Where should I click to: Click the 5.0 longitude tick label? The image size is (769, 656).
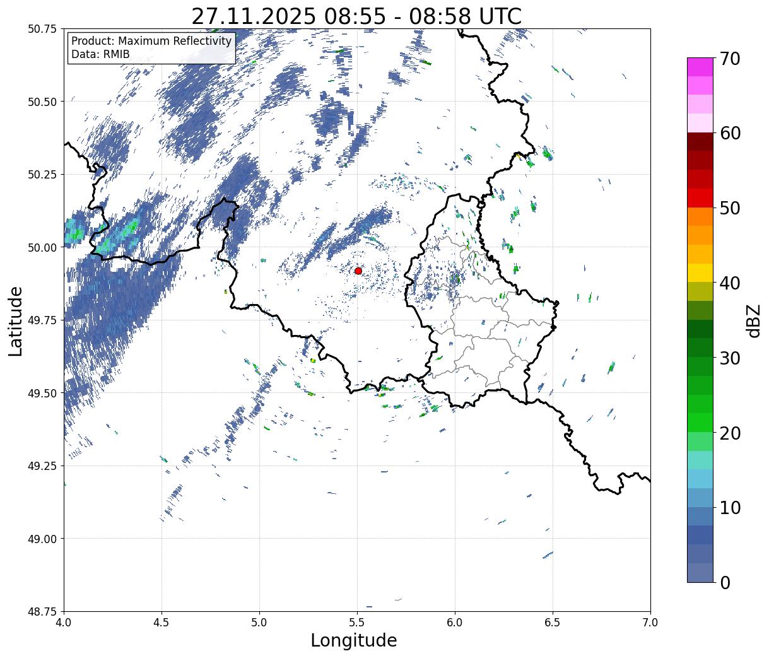coord(259,623)
